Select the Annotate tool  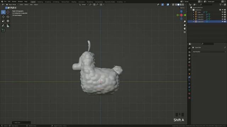pyautogui.click(x=3, y=26)
